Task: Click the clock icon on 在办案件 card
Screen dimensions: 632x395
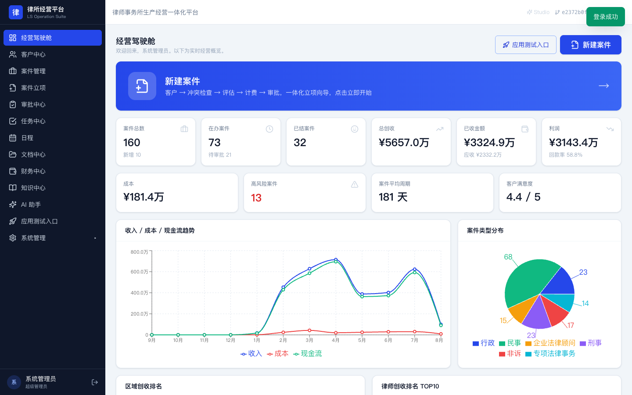Action: coord(269,129)
